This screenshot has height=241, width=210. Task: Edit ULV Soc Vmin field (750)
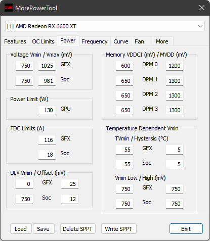point(24,199)
